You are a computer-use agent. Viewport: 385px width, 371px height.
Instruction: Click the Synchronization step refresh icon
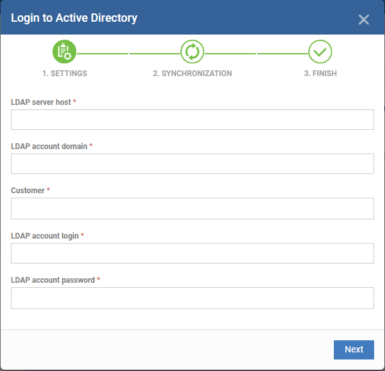[x=192, y=52]
